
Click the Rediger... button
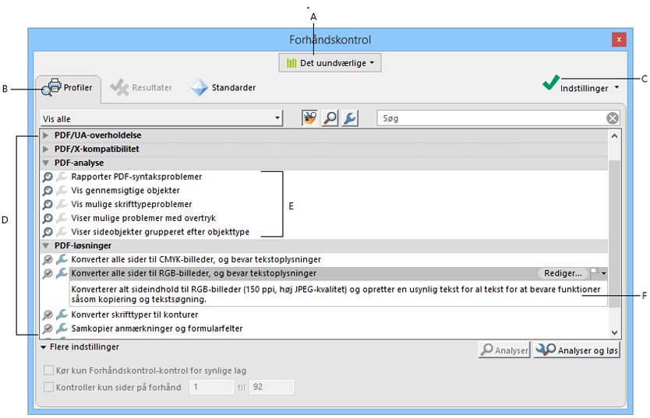pyautogui.click(x=563, y=273)
